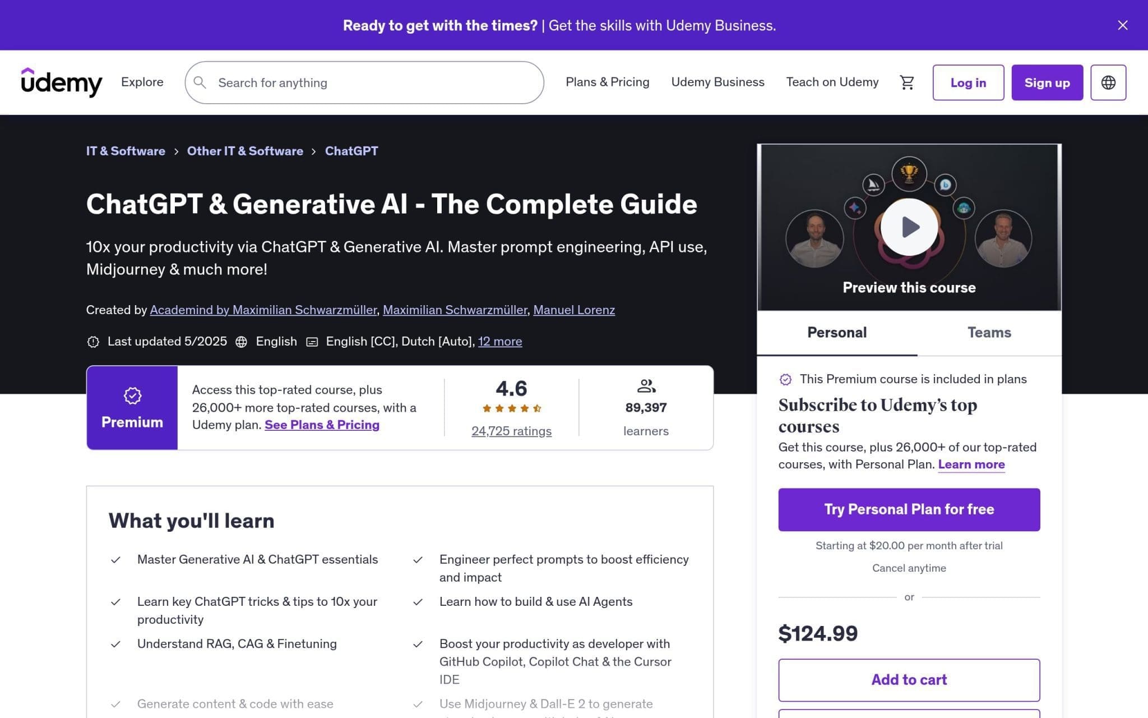
Task: Switch to the Personal tab
Action: pyautogui.click(x=837, y=333)
